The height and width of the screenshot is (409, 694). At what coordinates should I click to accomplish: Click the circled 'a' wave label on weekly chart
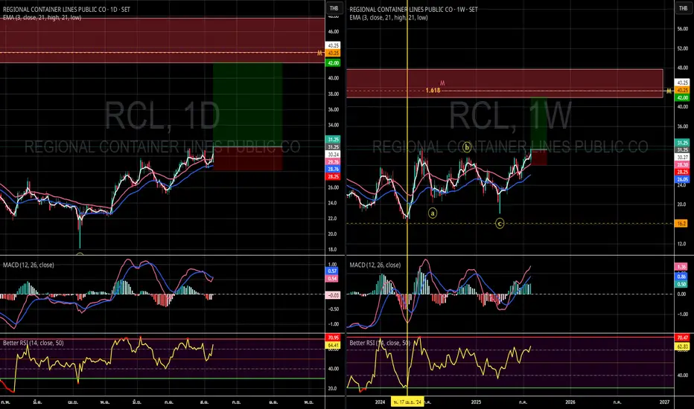pyautogui.click(x=433, y=213)
